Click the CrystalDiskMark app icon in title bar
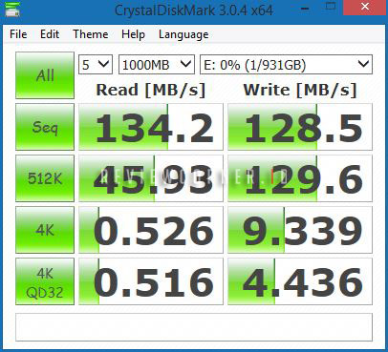388x352 pixels. pyautogui.click(x=12, y=9)
